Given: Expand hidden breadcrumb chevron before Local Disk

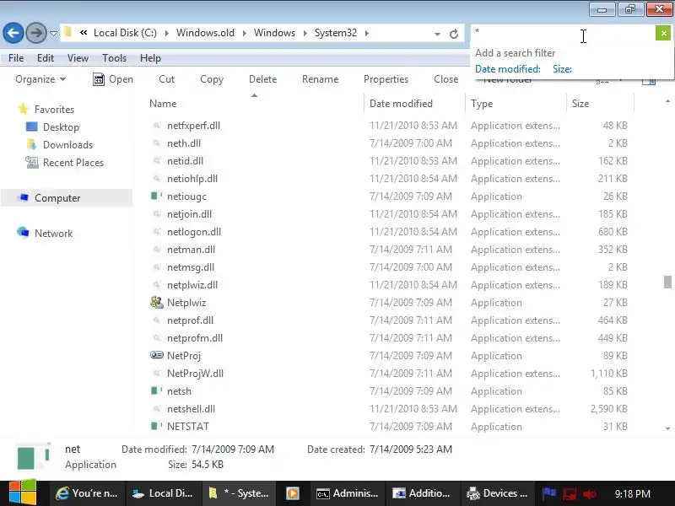Looking at the screenshot, I should tap(84, 33).
